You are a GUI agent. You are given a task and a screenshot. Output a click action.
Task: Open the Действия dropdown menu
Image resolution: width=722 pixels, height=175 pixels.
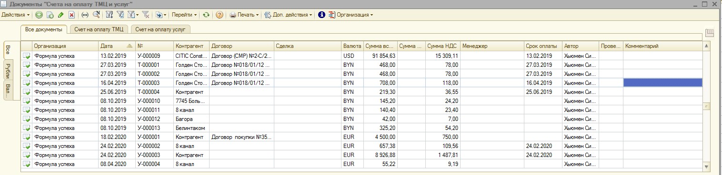click(x=16, y=15)
